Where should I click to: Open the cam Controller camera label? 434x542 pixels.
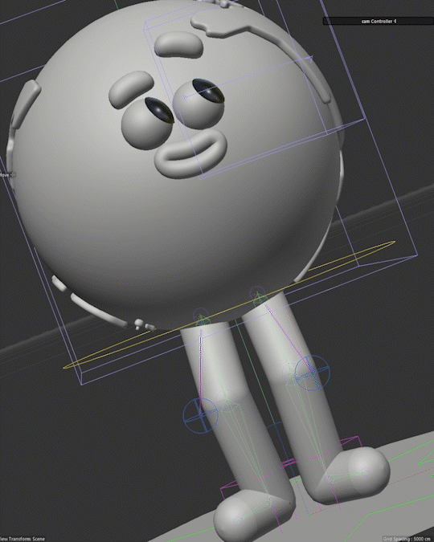pos(379,21)
